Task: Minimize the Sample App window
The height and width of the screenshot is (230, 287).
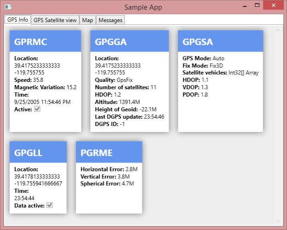Action: (245, 6)
